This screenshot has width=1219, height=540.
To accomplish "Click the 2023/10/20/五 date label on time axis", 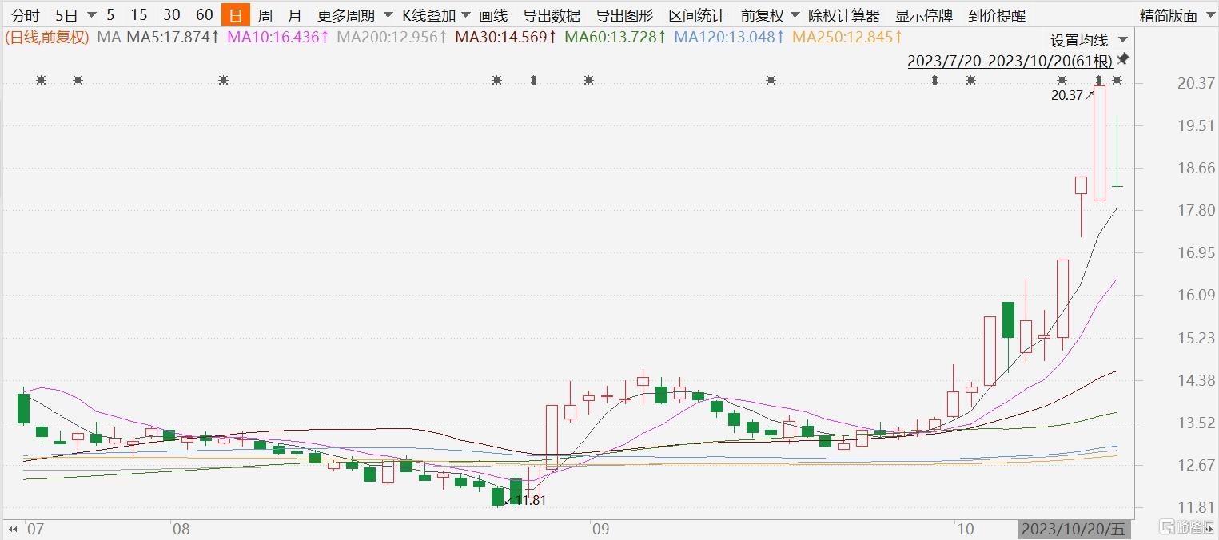I will point(1074,529).
